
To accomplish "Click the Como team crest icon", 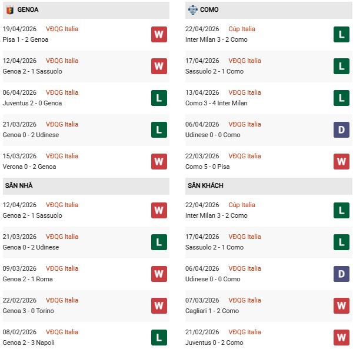I will (192, 10).
